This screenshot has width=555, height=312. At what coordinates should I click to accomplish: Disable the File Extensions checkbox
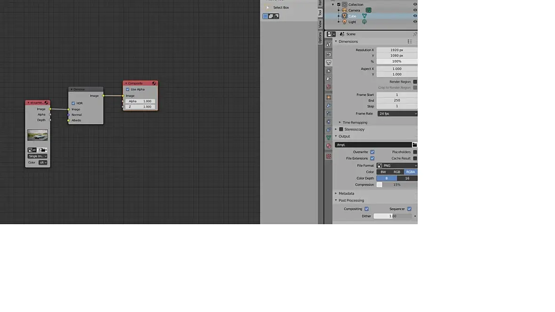[x=373, y=158]
